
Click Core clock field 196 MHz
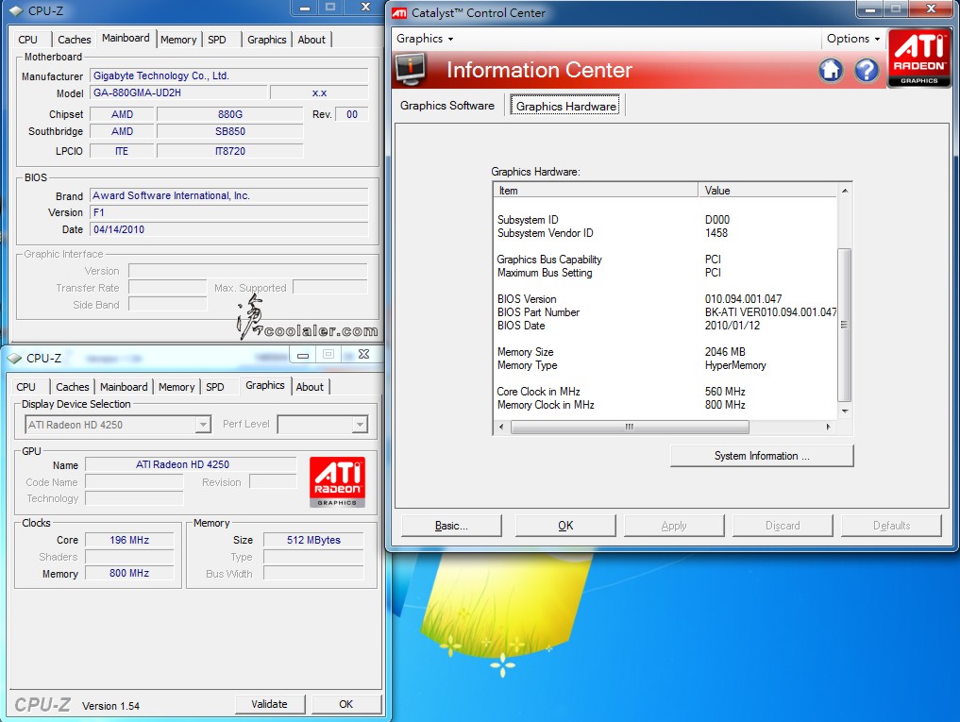click(x=129, y=540)
